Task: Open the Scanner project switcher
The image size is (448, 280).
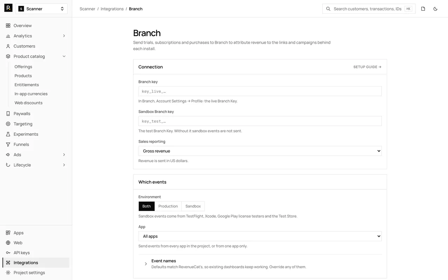Action: 42,9
